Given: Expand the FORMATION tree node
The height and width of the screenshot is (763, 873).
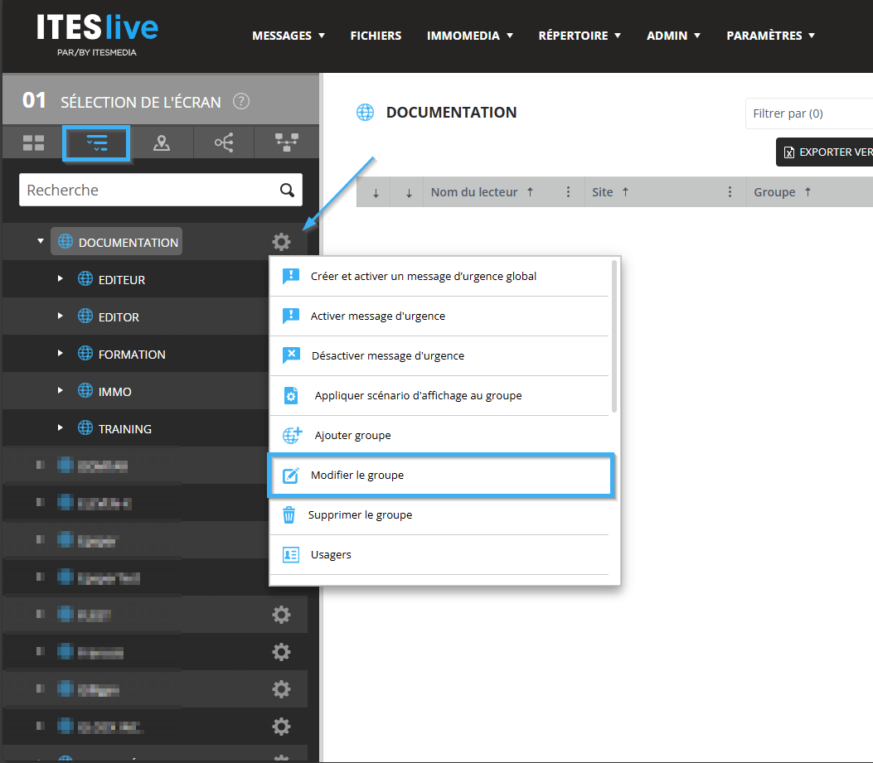Looking at the screenshot, I should 61,354.
